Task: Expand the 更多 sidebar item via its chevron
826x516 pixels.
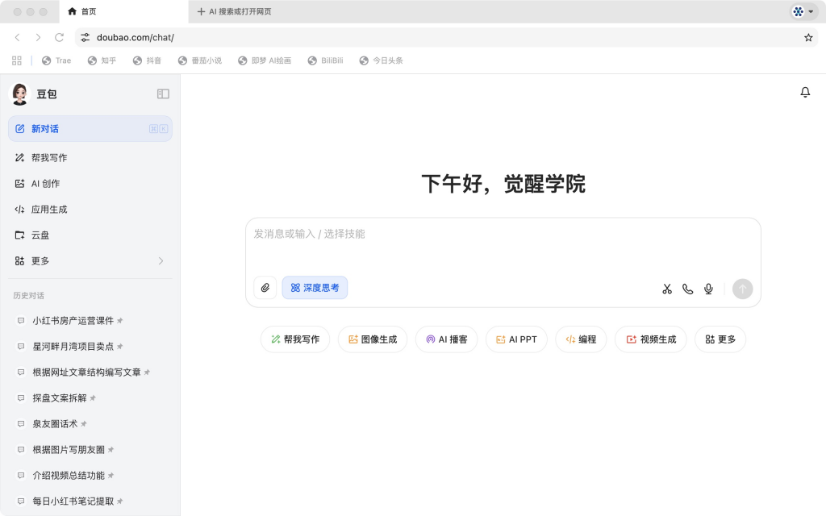Action: pos(160,260)
